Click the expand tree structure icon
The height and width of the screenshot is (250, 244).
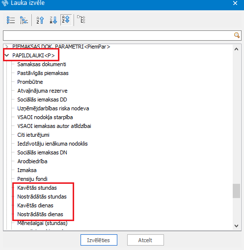coord(81,20)
